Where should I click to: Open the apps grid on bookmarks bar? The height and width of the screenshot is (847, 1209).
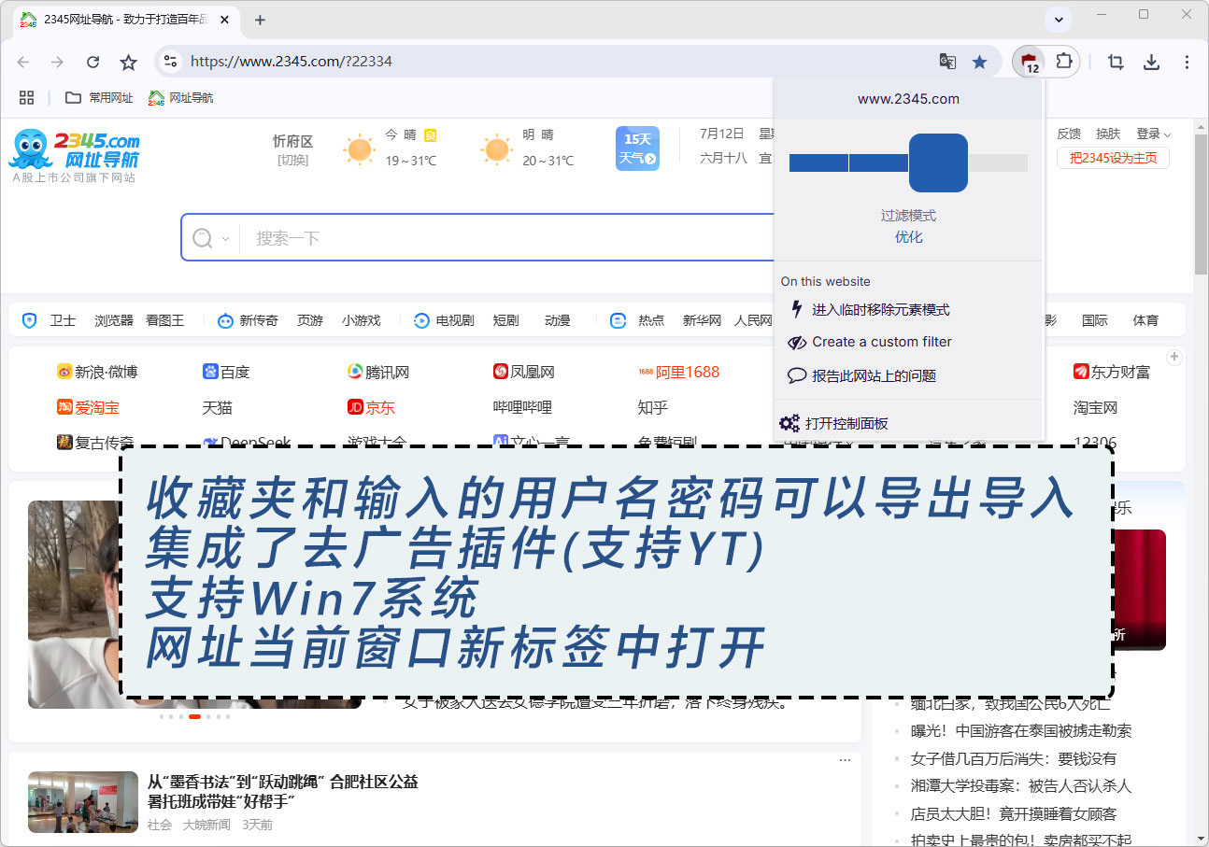click(26, 97)
